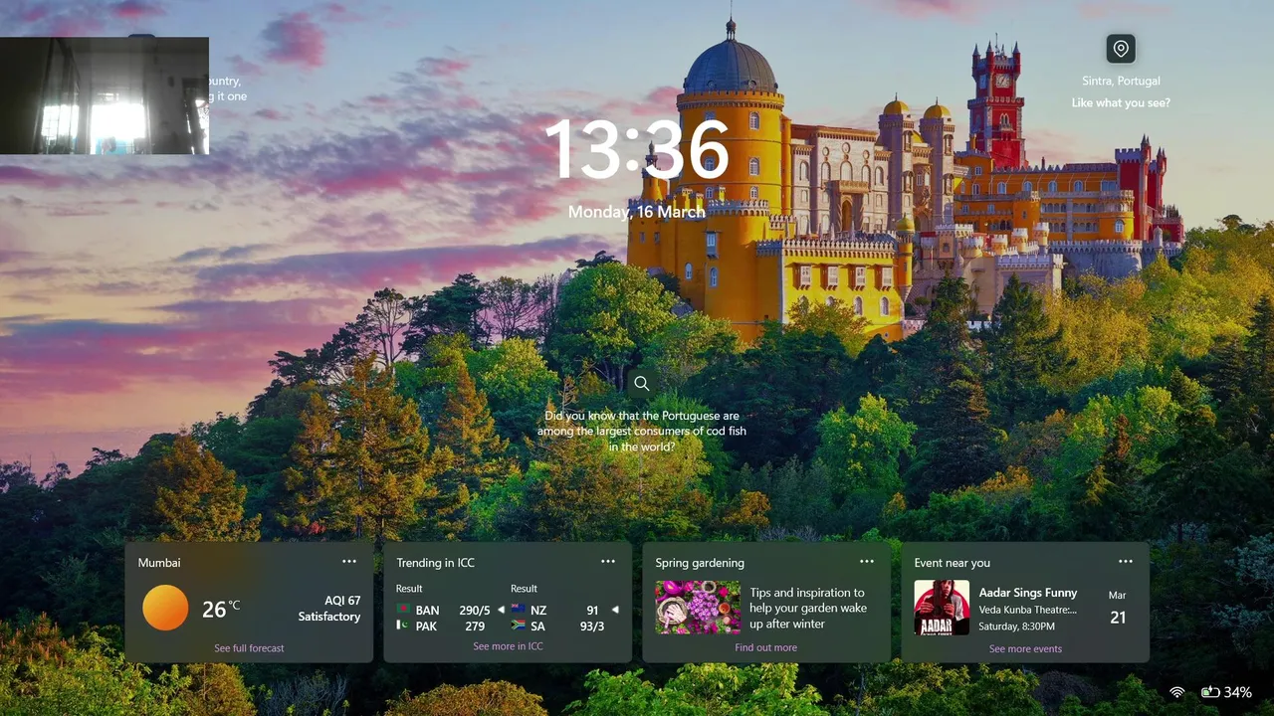Open the spring gardening flowers thumbnail

[x=698, y=608]
